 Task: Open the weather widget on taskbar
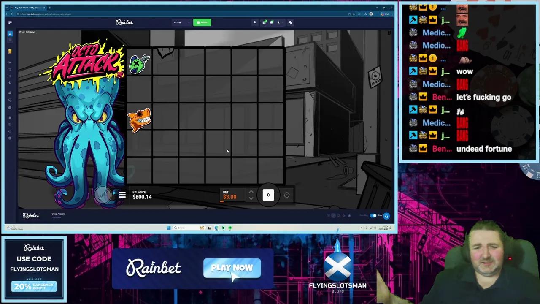pyautogui.click(x=15, y=228)
